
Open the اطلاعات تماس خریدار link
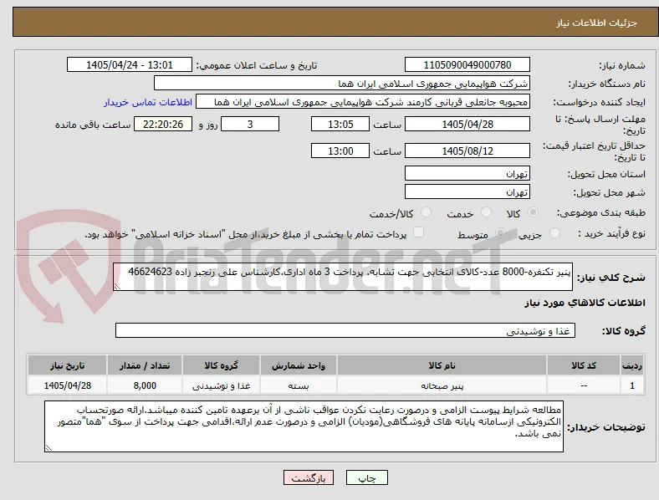(148, 102)
